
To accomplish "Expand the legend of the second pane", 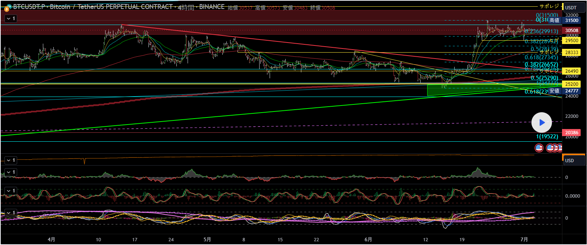I will [x=8, y=160].
